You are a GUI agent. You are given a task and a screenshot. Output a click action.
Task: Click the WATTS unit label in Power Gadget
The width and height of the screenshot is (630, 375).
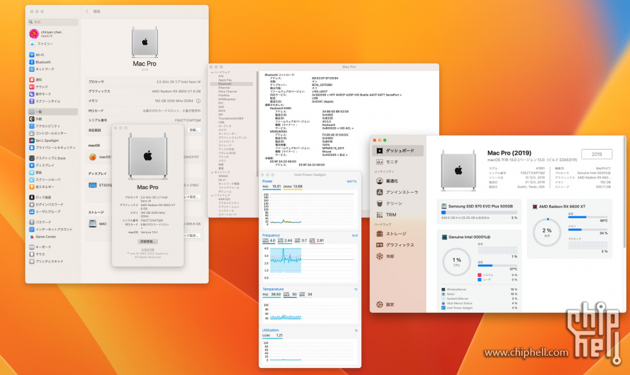click(352, 182)
